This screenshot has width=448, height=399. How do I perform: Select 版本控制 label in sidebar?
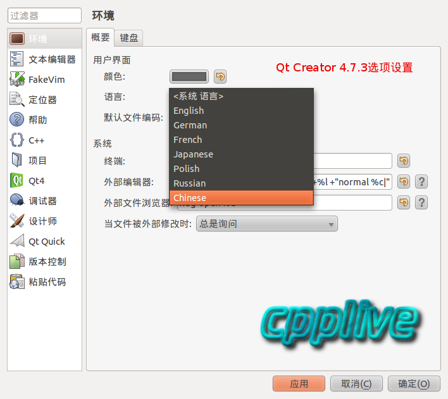[47, 261]
